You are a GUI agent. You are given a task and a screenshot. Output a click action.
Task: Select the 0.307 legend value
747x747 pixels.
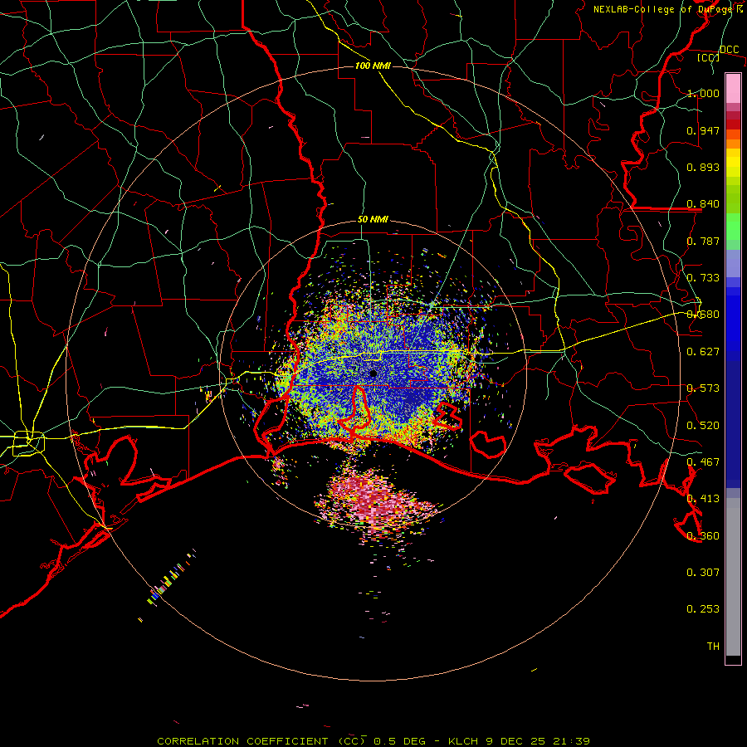coord(703,573)
